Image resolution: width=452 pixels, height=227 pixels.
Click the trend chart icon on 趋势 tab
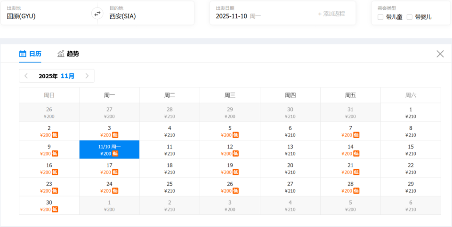61,54
